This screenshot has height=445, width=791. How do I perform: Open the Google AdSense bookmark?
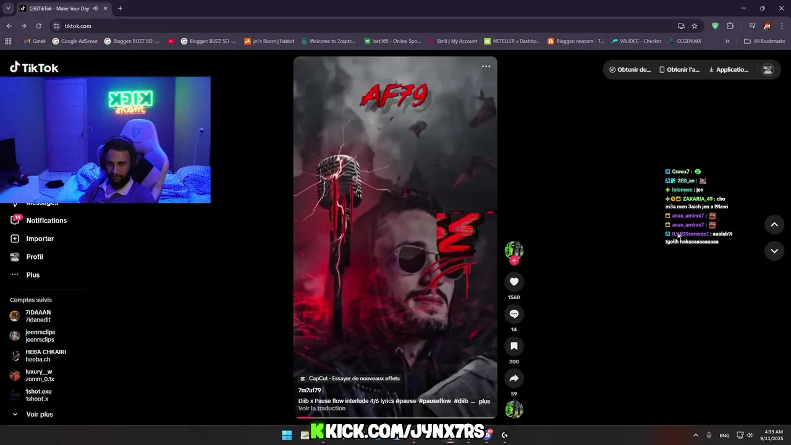point(74,41)
